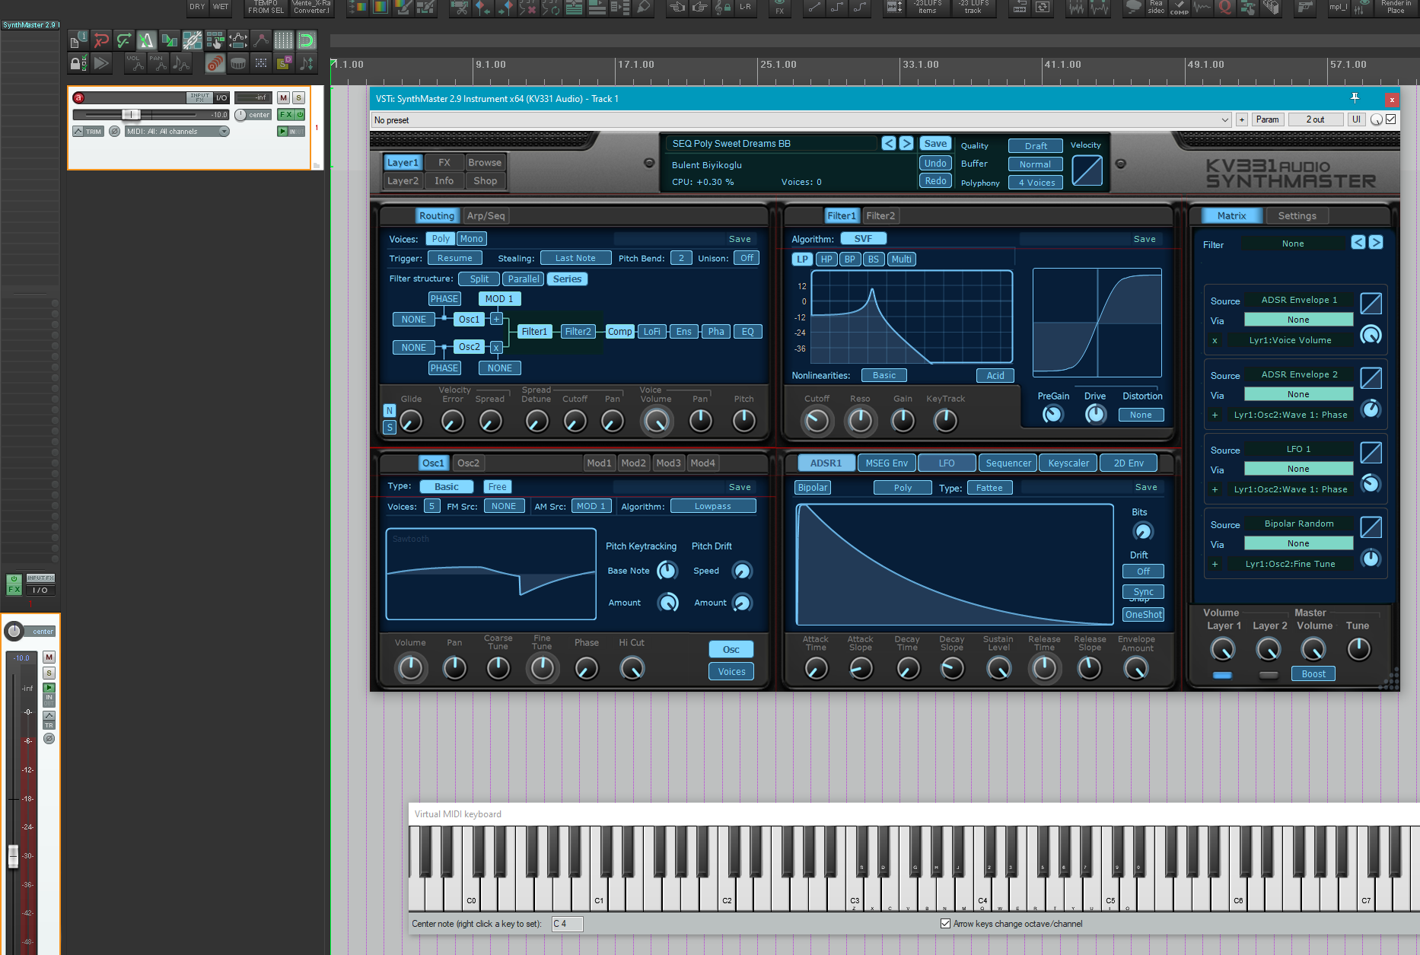This screenshot has height=955, width=1420.
Task: Toggle ADSR Drift Off button
Action: click(x=1143, y=571)
